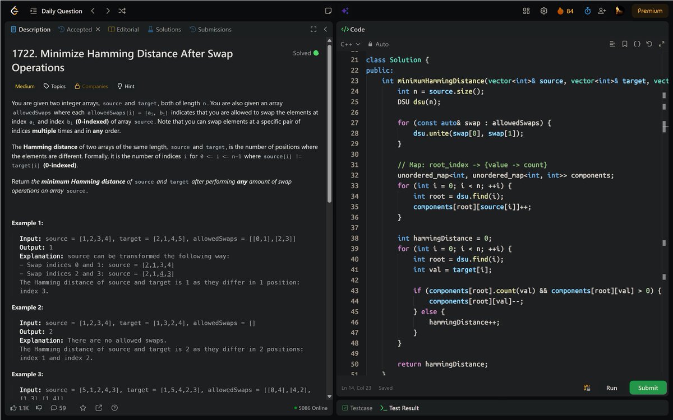Open the settings gear icon

(543, 11)
